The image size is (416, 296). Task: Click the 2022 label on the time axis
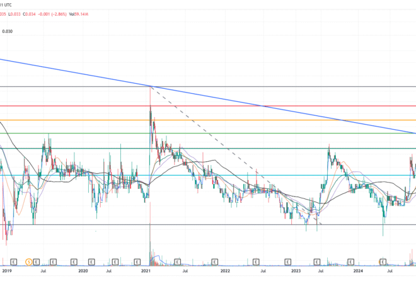click(x=226, y=272)
